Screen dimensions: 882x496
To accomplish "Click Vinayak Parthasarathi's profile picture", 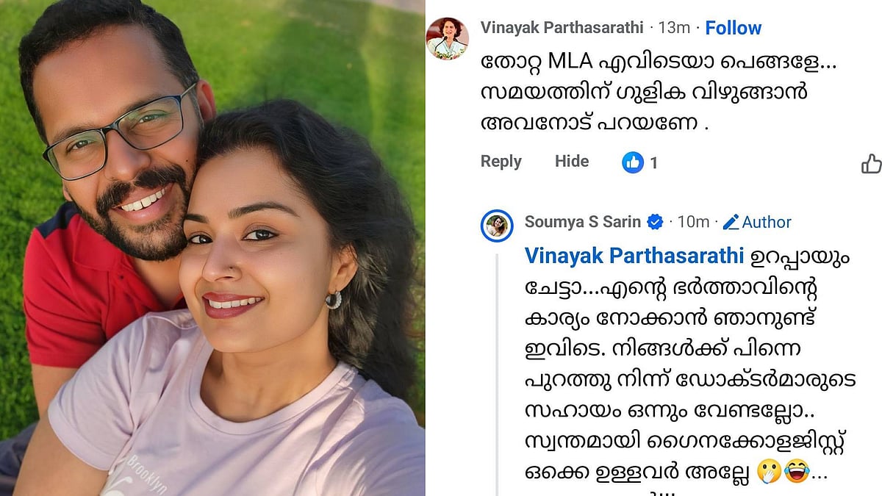I will (448, 38).
